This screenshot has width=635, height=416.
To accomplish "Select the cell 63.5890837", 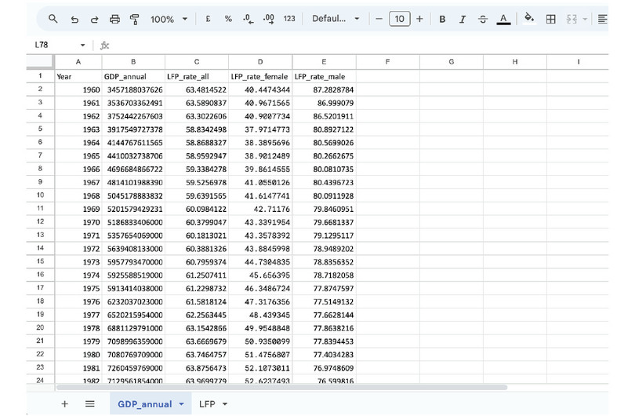I will point(197,103).
